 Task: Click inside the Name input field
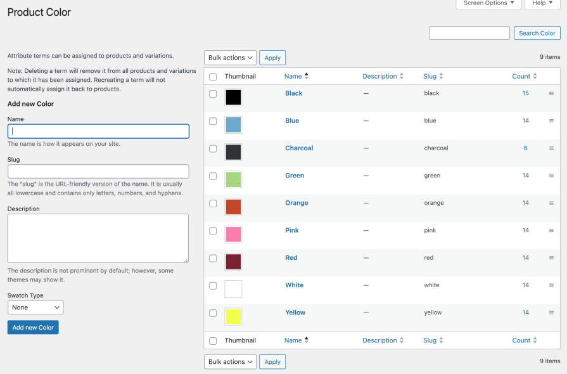[x=98, y=131]
